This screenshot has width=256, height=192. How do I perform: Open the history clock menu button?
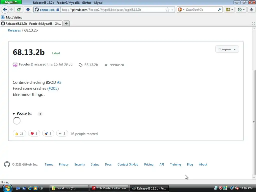241,10
